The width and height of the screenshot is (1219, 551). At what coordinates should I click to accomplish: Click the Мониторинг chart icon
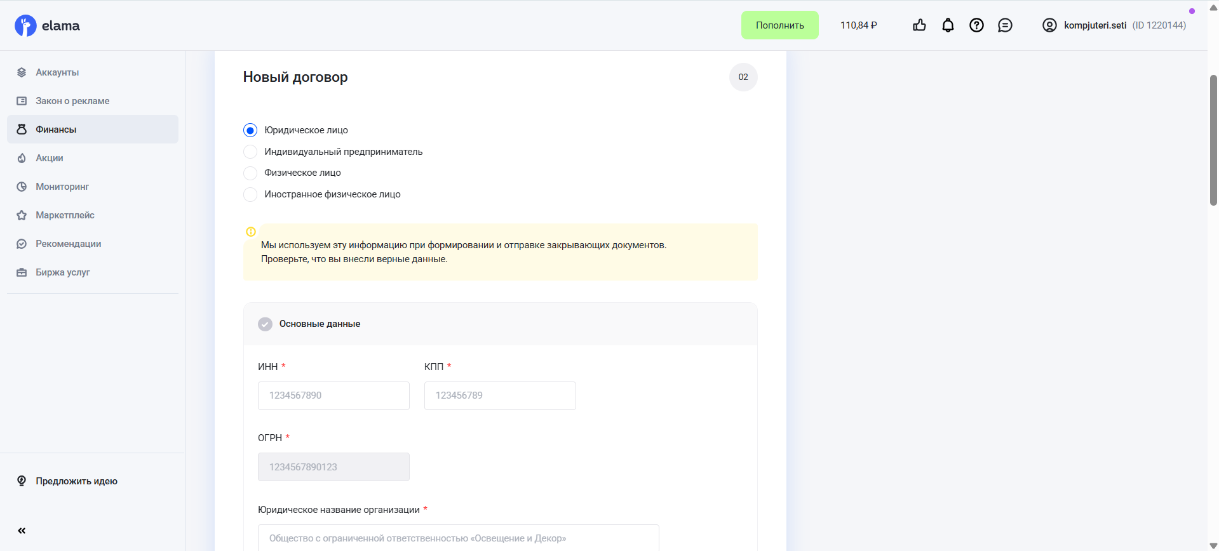(x=22, y=187)
